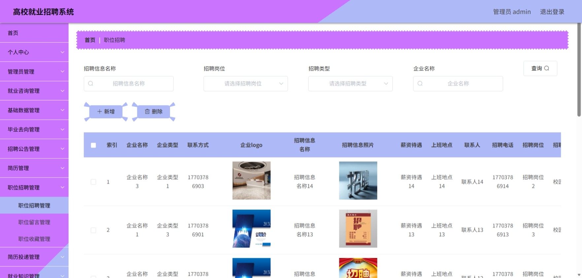Click the page vertical scrollbar

coord(579,70)
